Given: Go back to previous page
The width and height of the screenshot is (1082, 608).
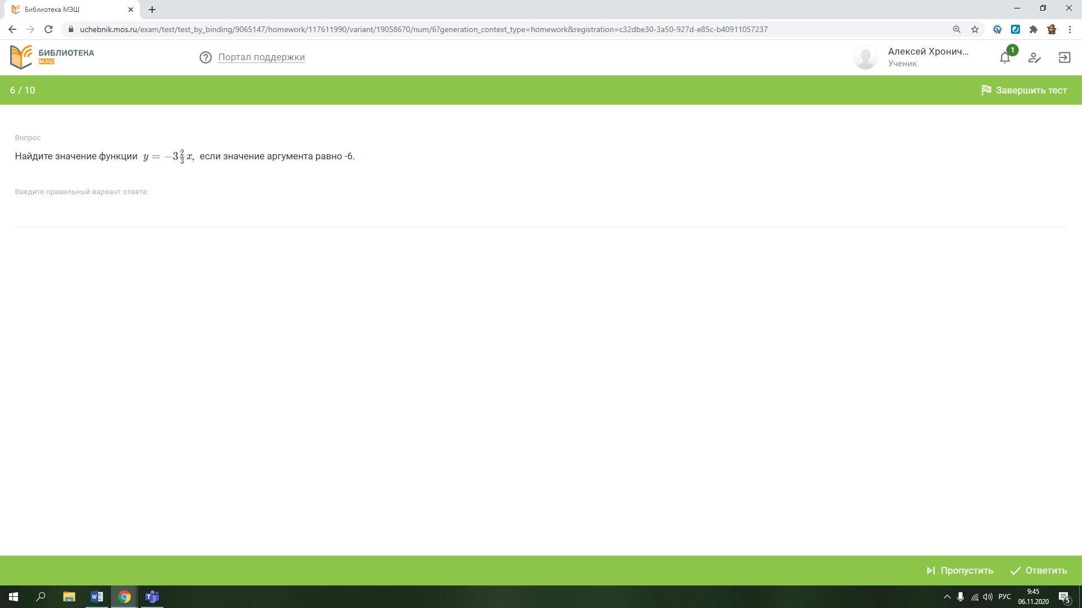Looking at the screenshot, I should [x=12, y=29].
